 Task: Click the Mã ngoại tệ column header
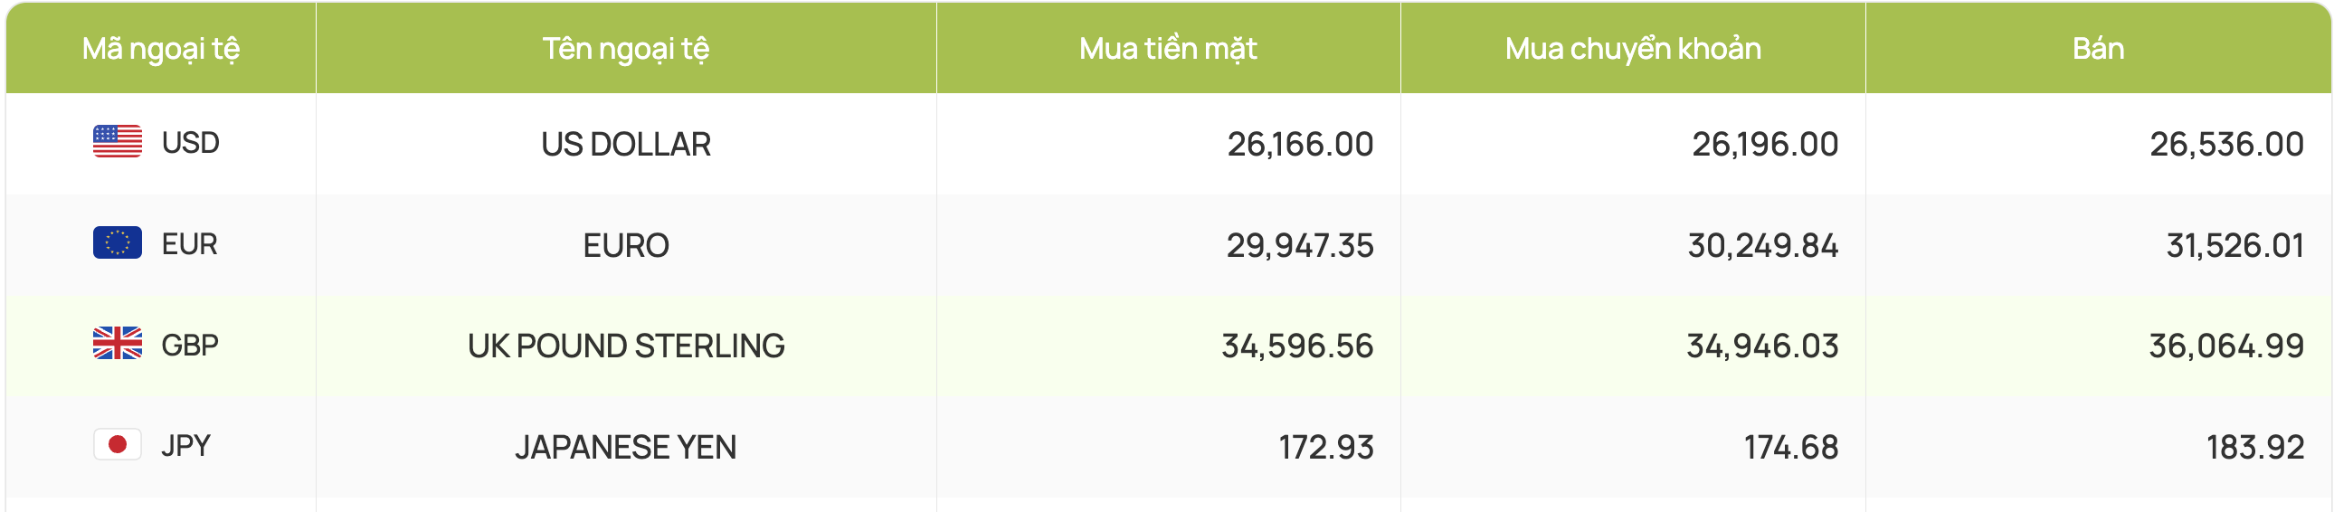point(161,48)
